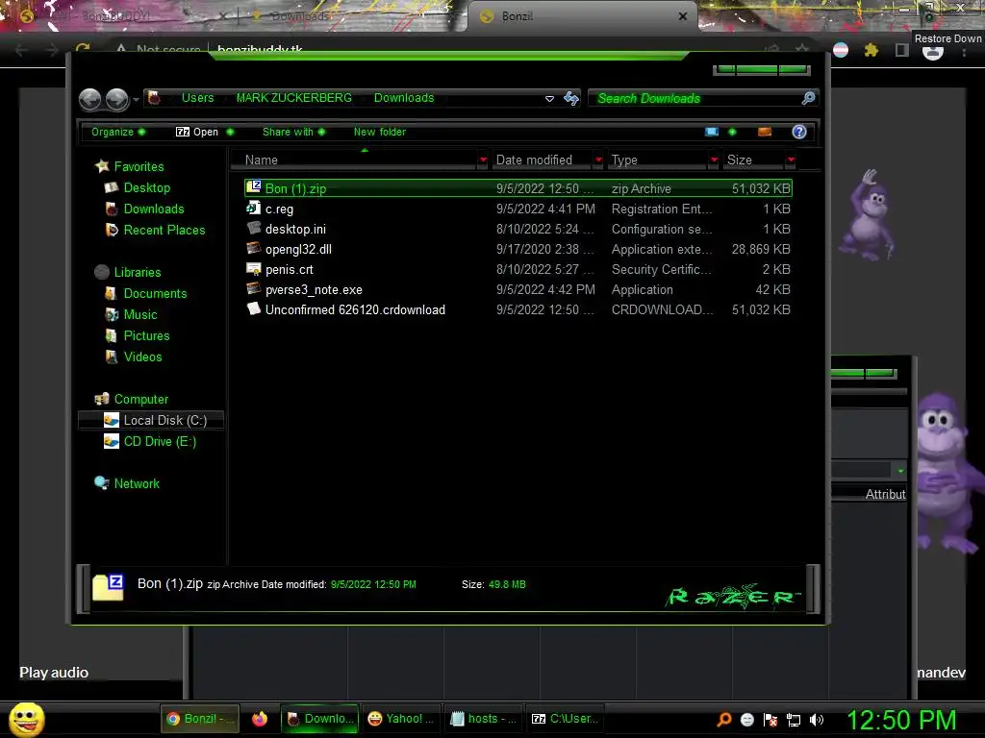The image size is (985, 738).
Task: Create a New folder
Action: coord(379,132)
